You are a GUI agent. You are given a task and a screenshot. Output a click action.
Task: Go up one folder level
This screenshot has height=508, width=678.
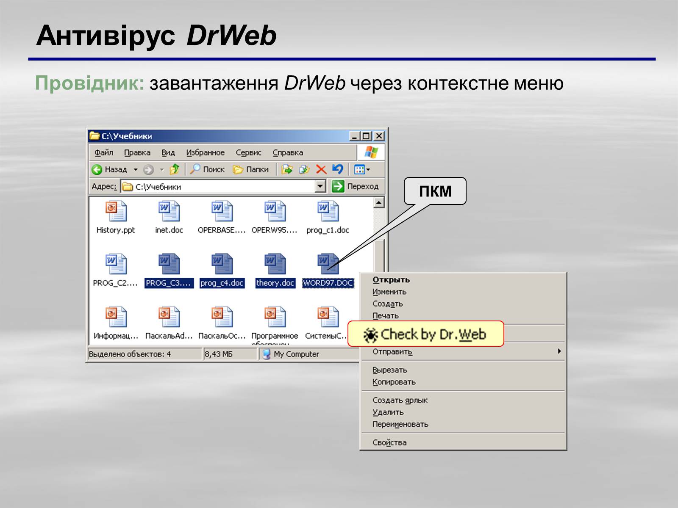[x=175, y=169]
